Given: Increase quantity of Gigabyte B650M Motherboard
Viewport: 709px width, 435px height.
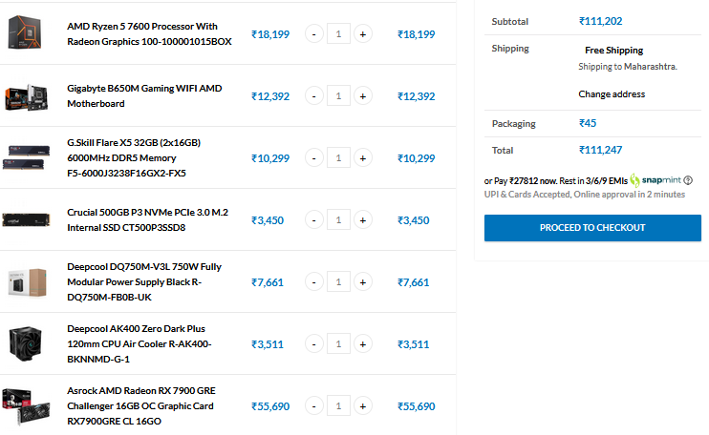Looking at the screenshot, I should click(x=363, y=96).
